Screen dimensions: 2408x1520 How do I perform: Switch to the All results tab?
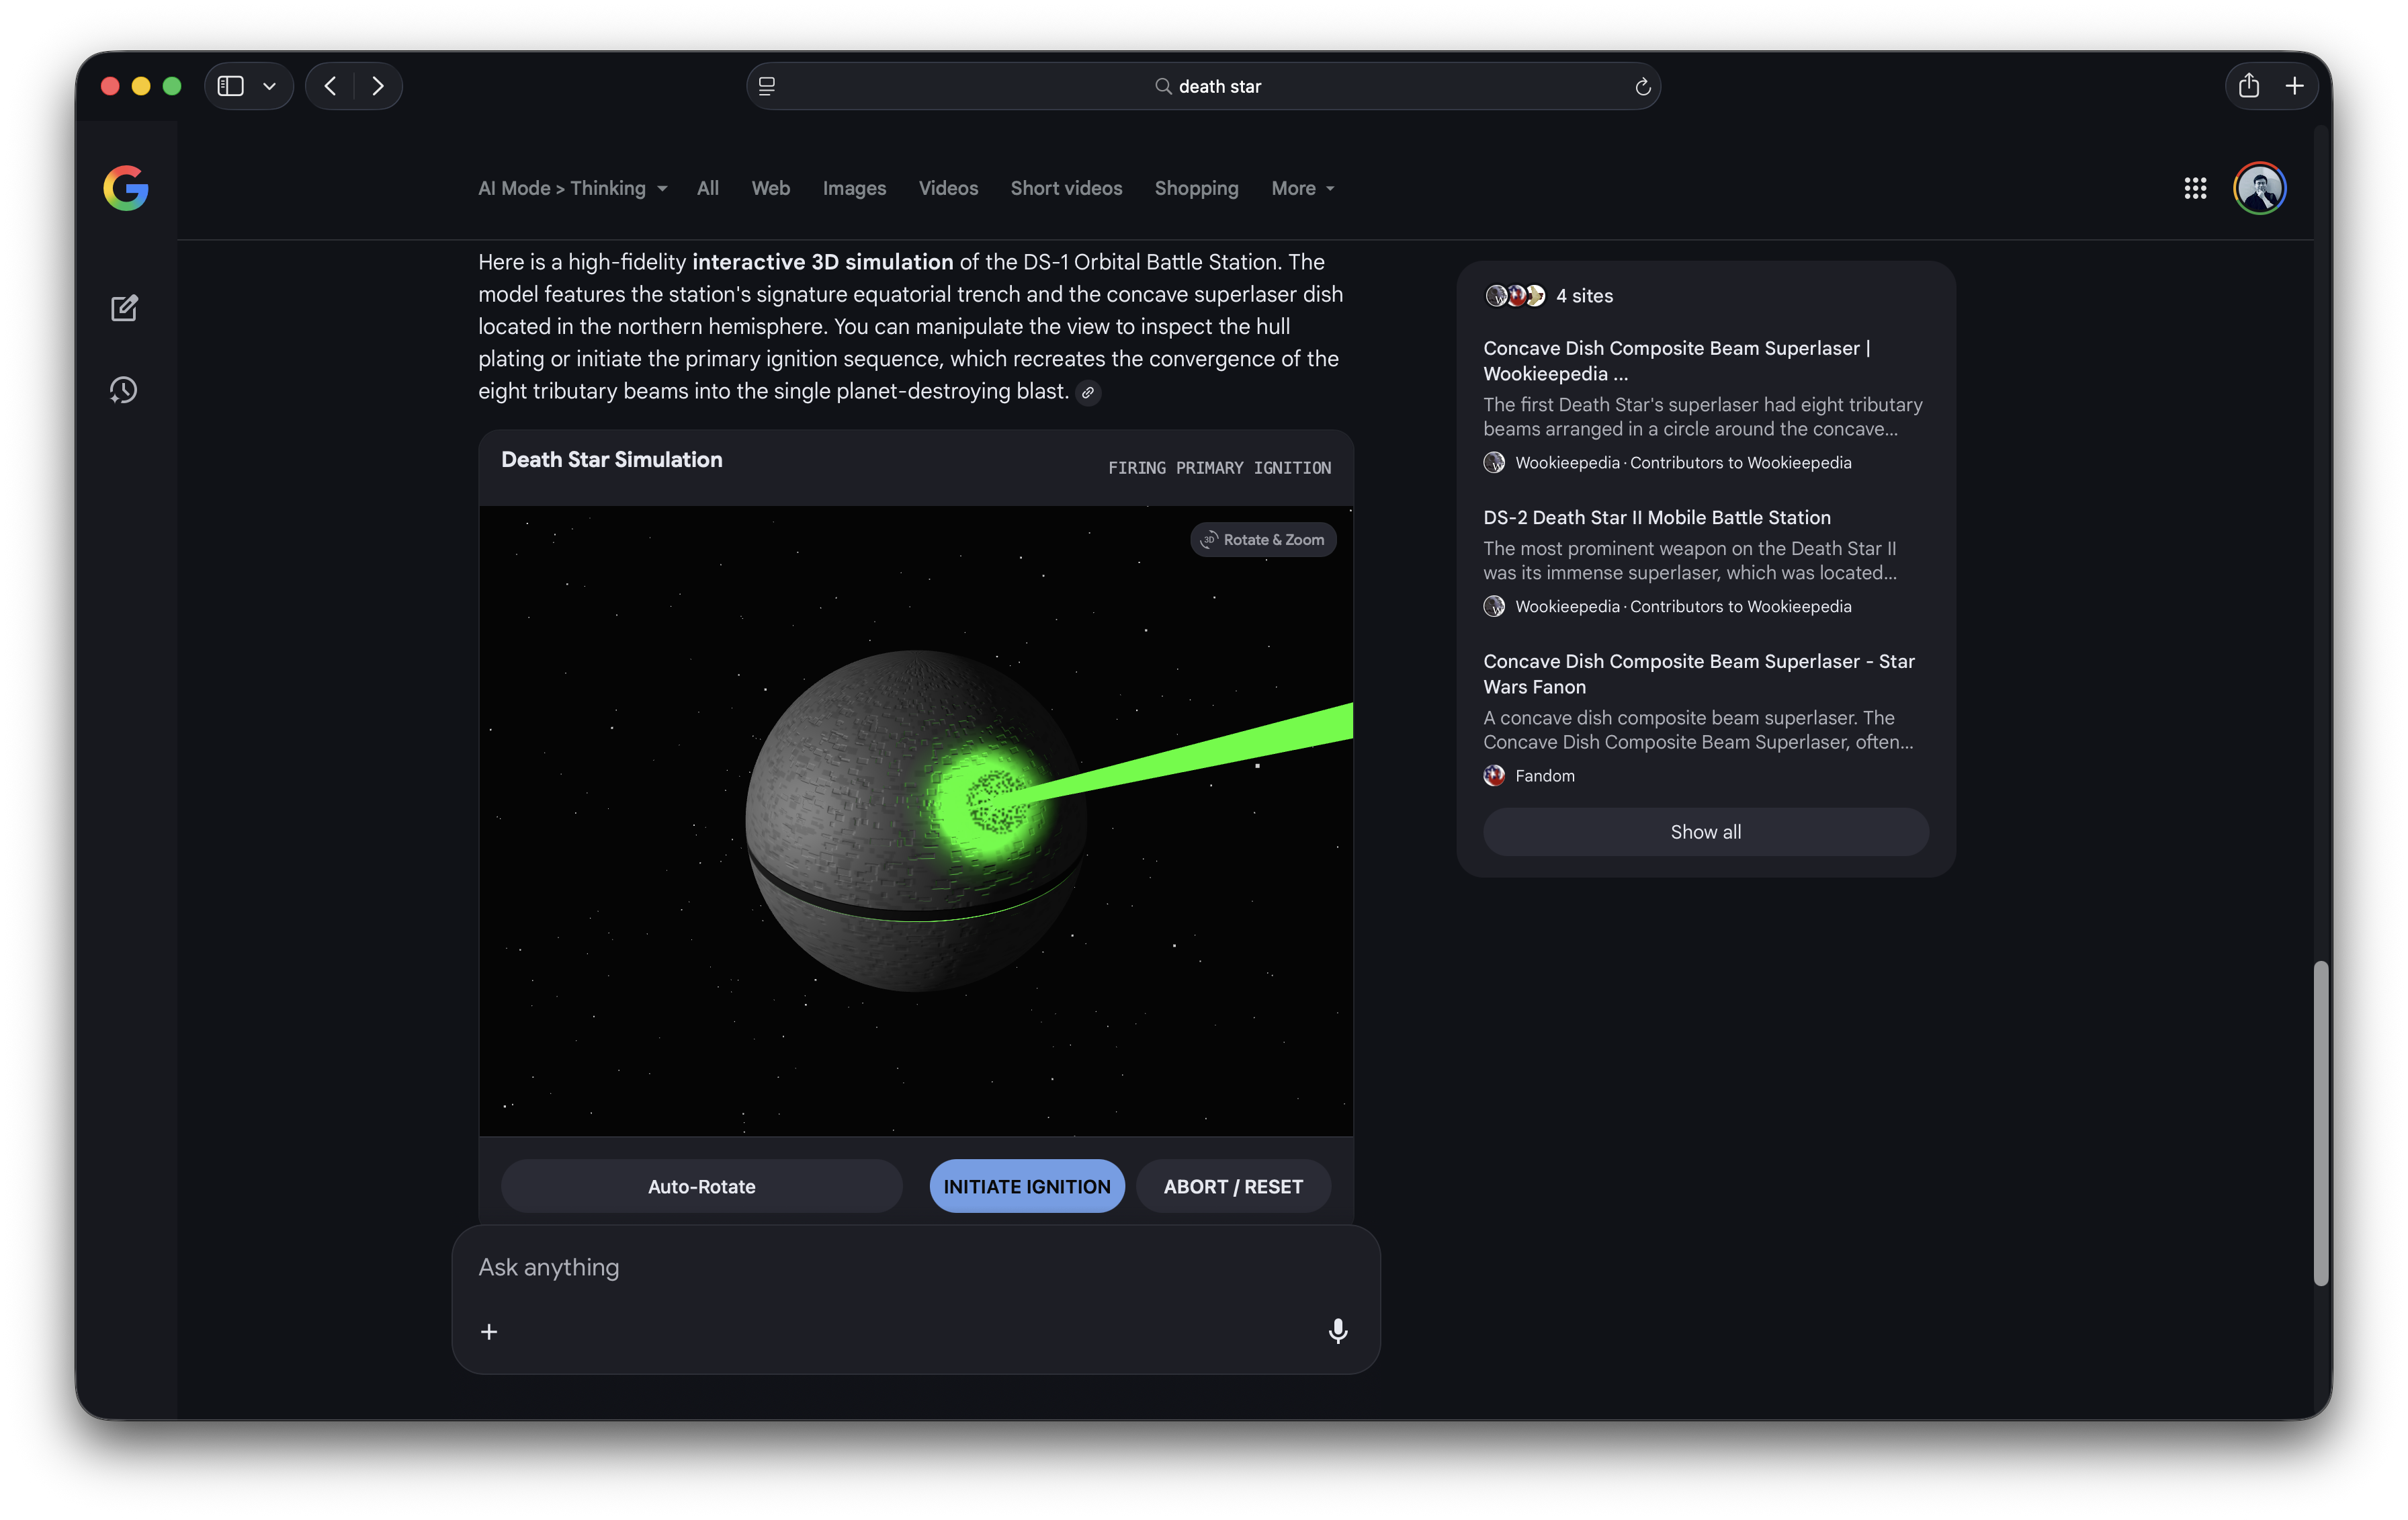click(x=708, y=188)
